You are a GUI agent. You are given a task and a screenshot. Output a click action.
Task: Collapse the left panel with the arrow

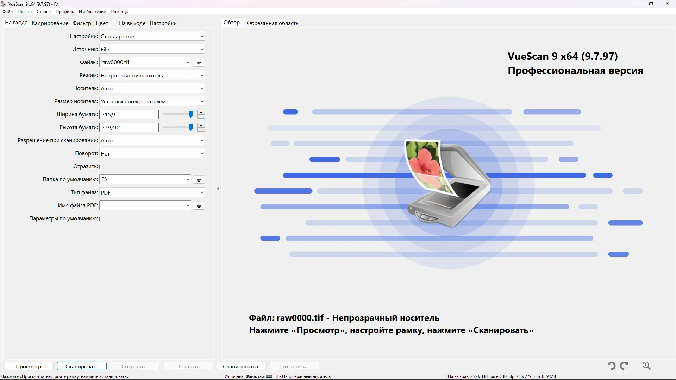[x=218, y=188]
